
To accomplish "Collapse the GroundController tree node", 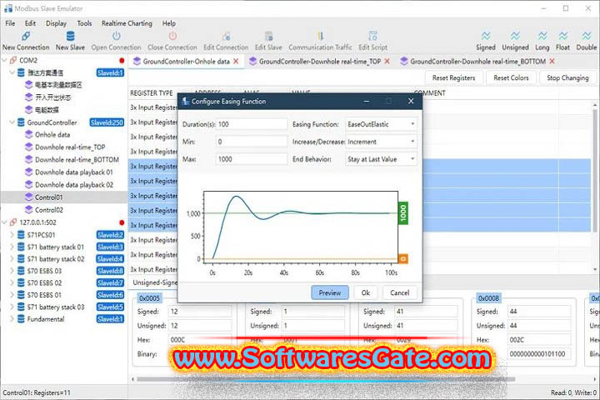I will click(x=12, y=122).
